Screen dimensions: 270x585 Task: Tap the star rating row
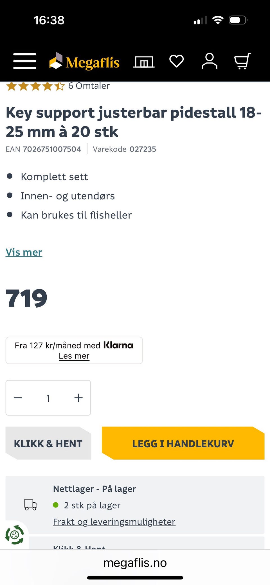point(35,86)
